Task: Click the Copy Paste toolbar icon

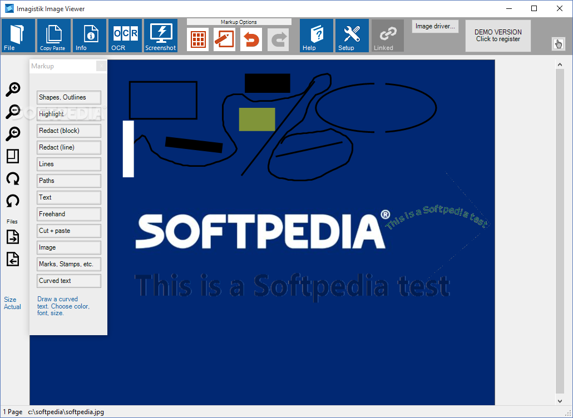Action: point(54,36)
